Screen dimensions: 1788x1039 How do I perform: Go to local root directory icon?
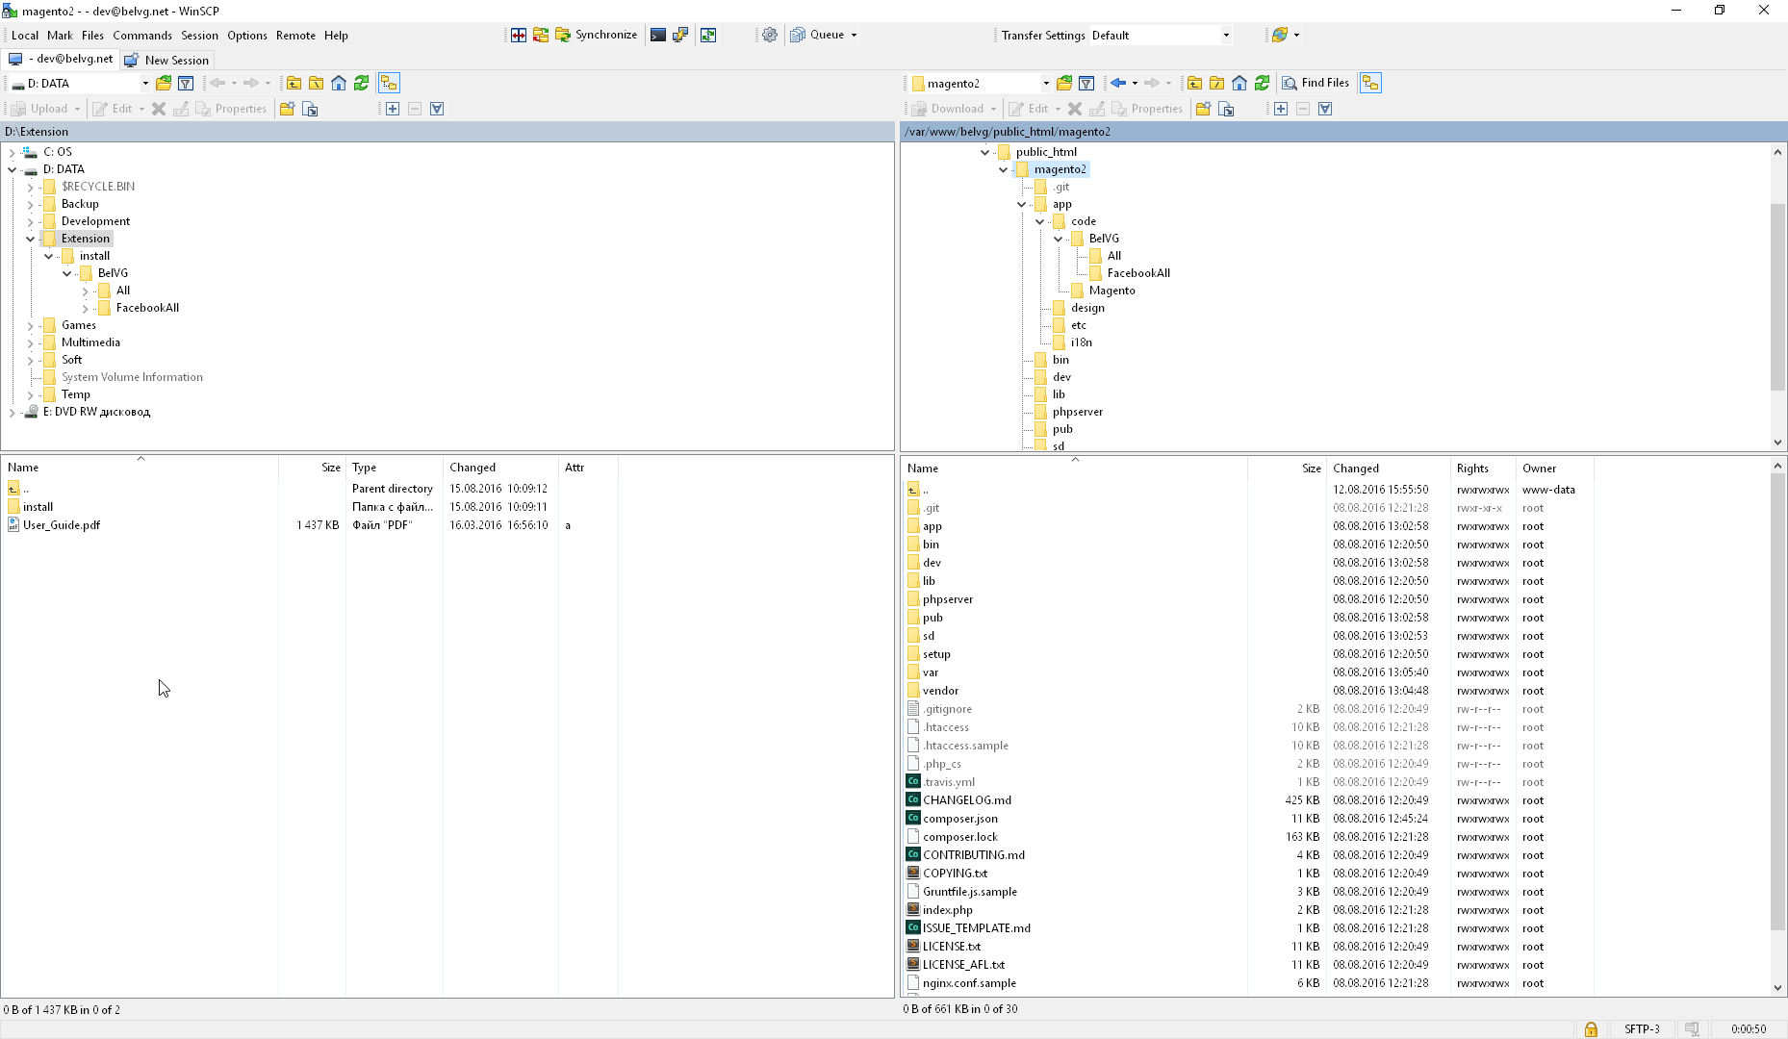pyautogui.click(x=316, y=83)
